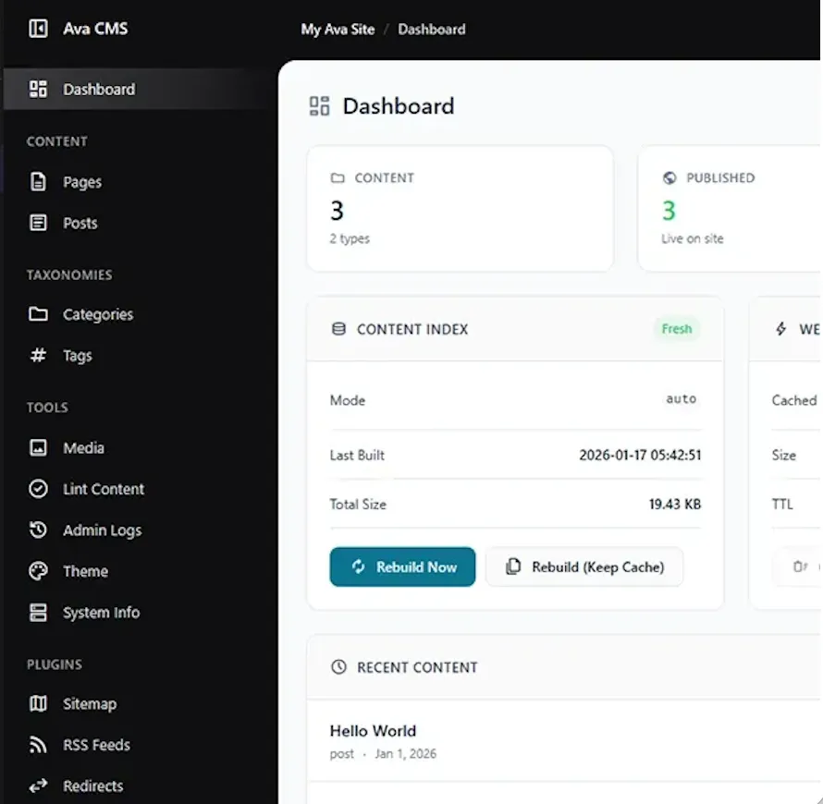
Task: Open Categories taxonomy
Action: 139,314
